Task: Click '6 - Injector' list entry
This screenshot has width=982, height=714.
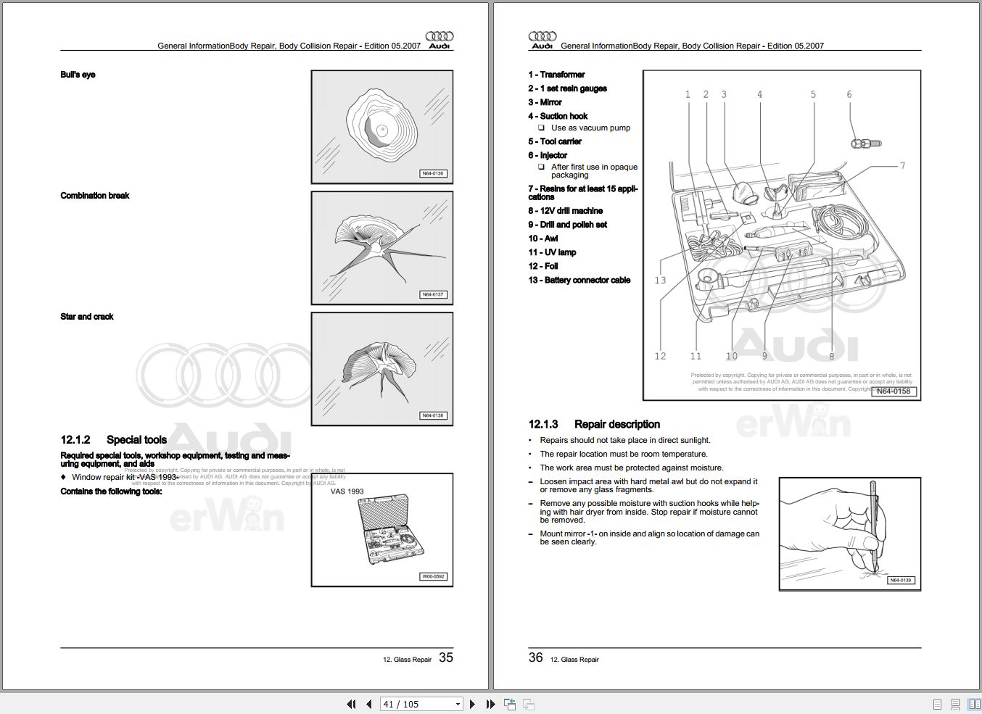Action: click(548, 155)
